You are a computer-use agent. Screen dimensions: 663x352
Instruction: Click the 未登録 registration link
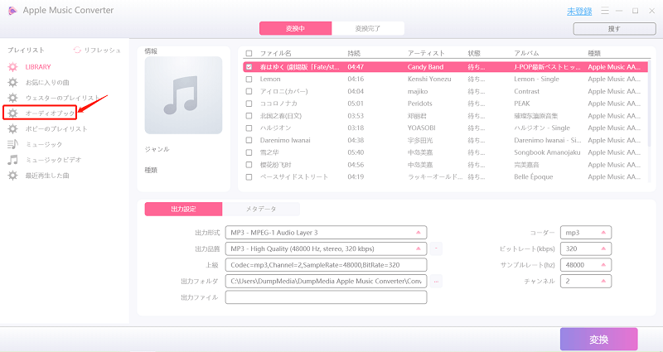click(x=579, y=12)
